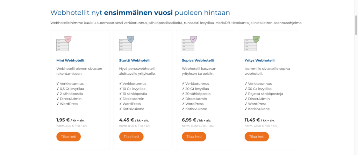This screenshot has height=155, width=358.
Task: Click the 4,45 € monthly price
Action: pos(126,120)
